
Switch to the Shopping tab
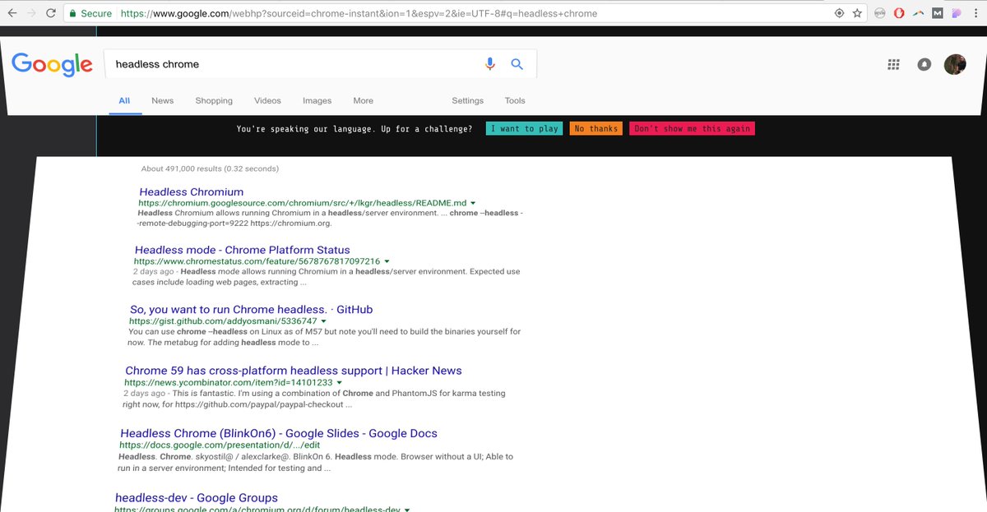click(214, 100)
